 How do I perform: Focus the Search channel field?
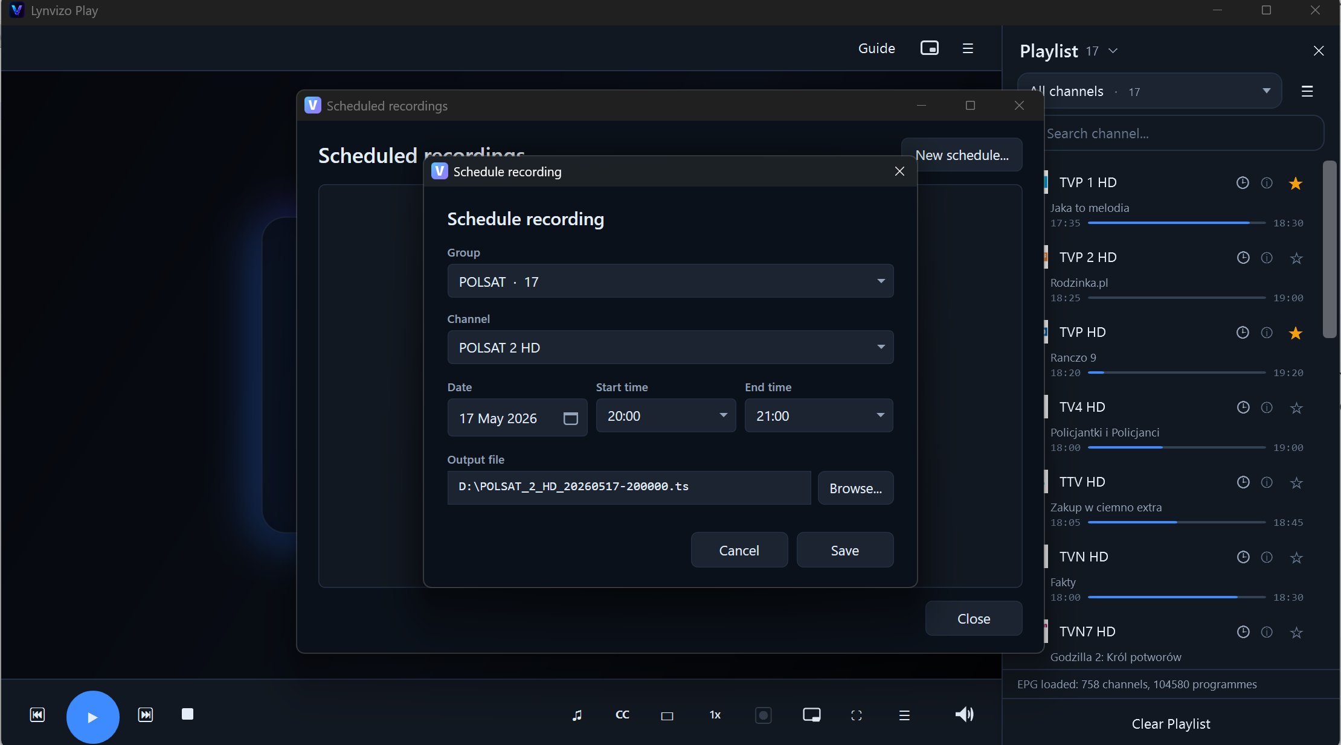pos(1183,133)
